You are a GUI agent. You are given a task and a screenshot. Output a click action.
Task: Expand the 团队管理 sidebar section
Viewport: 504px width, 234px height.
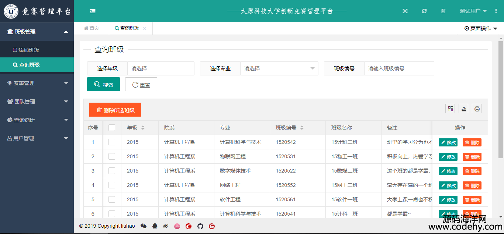[x=37, y=102]
